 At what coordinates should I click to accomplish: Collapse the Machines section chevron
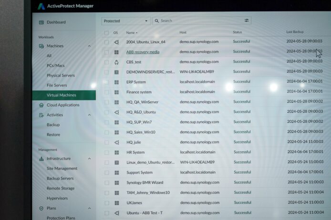tap(90, 46)
